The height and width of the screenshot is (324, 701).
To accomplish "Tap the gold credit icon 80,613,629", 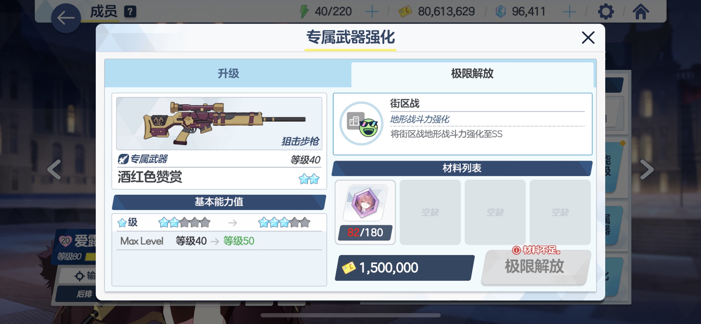I will 405,12.
